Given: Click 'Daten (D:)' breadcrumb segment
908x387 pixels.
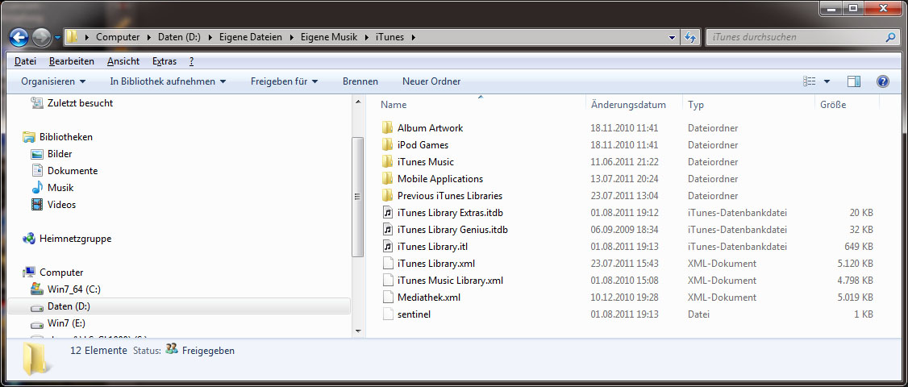Looking at the screenshot, I should 179,37.
